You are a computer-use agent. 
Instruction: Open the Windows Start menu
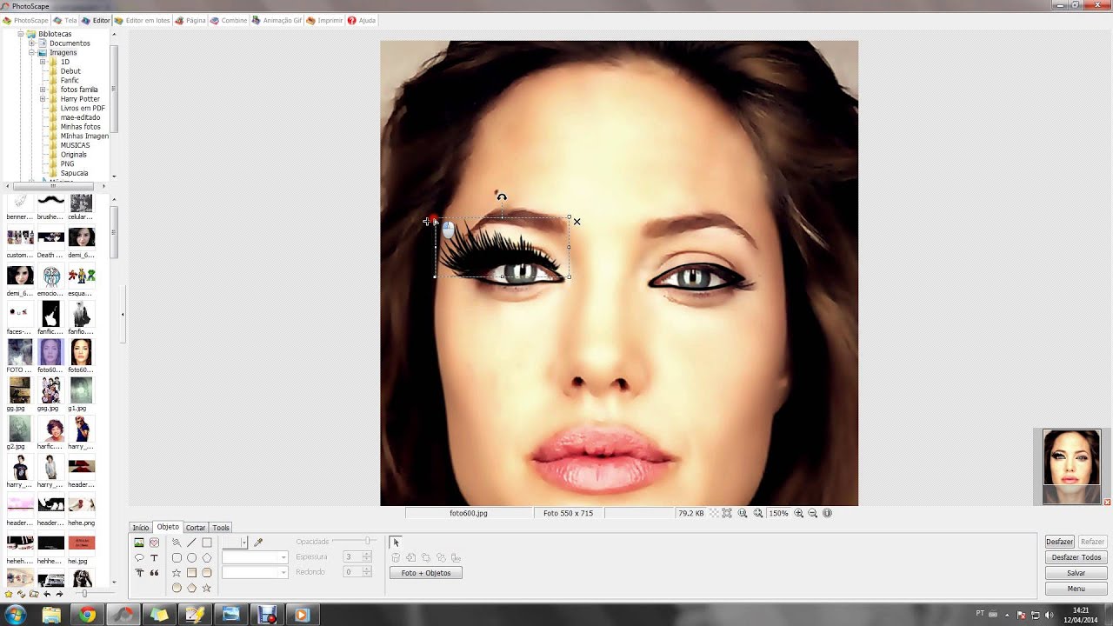click(16, 615)
